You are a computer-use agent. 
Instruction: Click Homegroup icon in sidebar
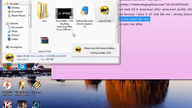(x=7, y=47)
